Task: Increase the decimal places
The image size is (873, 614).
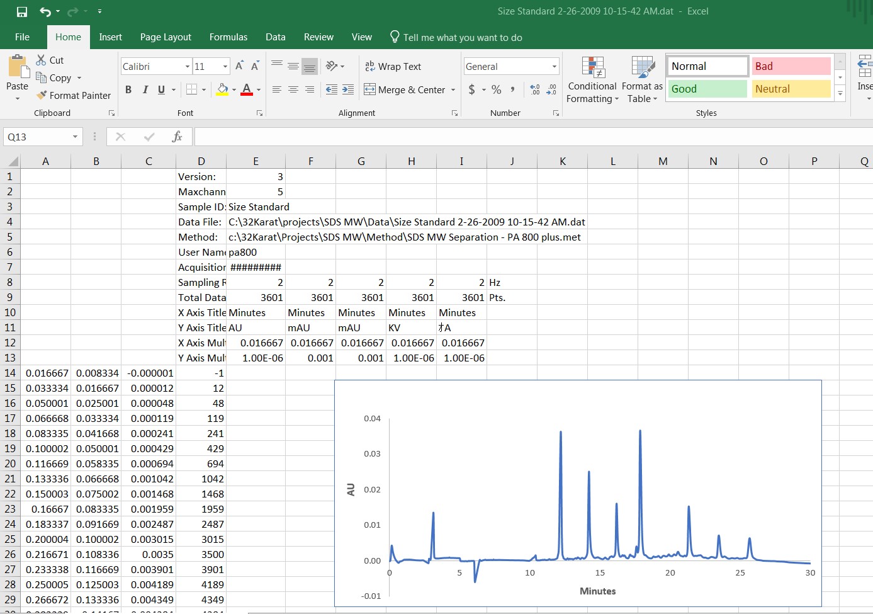Action: (x=535, y=89)
